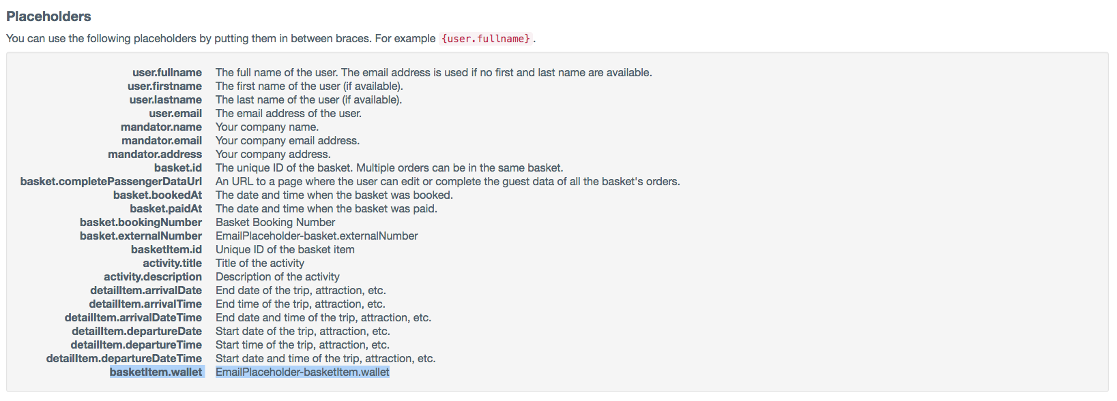This screenshot has height=401, width=1117.
Task: Select the basket.bookedAt placeholder name
Action: 158,195
